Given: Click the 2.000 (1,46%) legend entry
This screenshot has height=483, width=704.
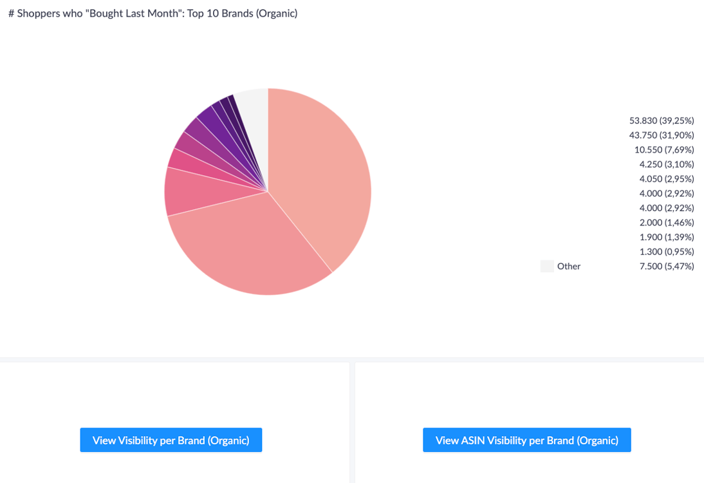Looking at the screenshot, I should [x=666, y=222].
